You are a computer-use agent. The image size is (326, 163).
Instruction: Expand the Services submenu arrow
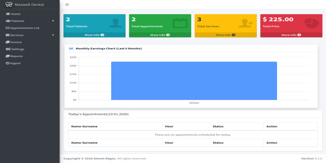[x=53, y=35]
